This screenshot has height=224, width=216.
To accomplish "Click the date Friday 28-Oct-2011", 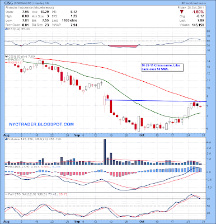I will pos(191,8).
